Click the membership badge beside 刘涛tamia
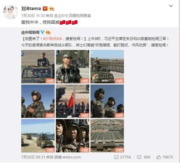 pos(51,9)
